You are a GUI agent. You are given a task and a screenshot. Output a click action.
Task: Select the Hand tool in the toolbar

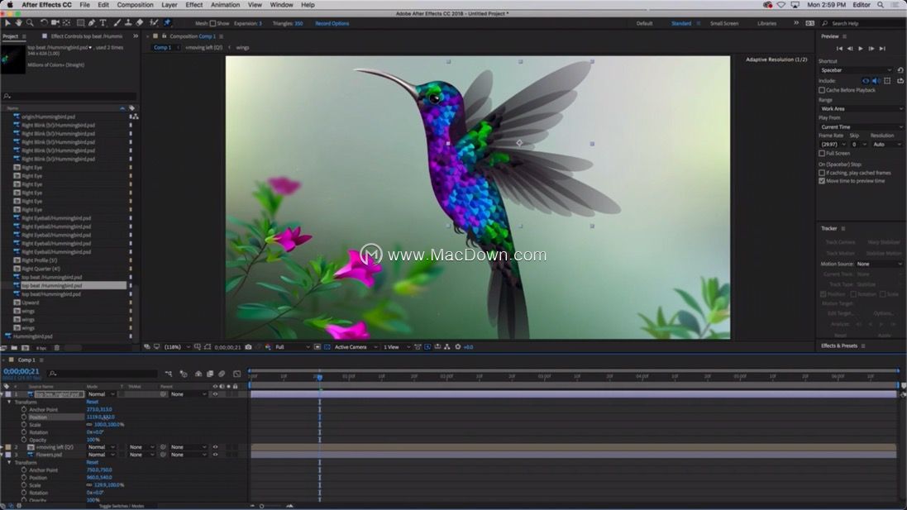(19, 23)
